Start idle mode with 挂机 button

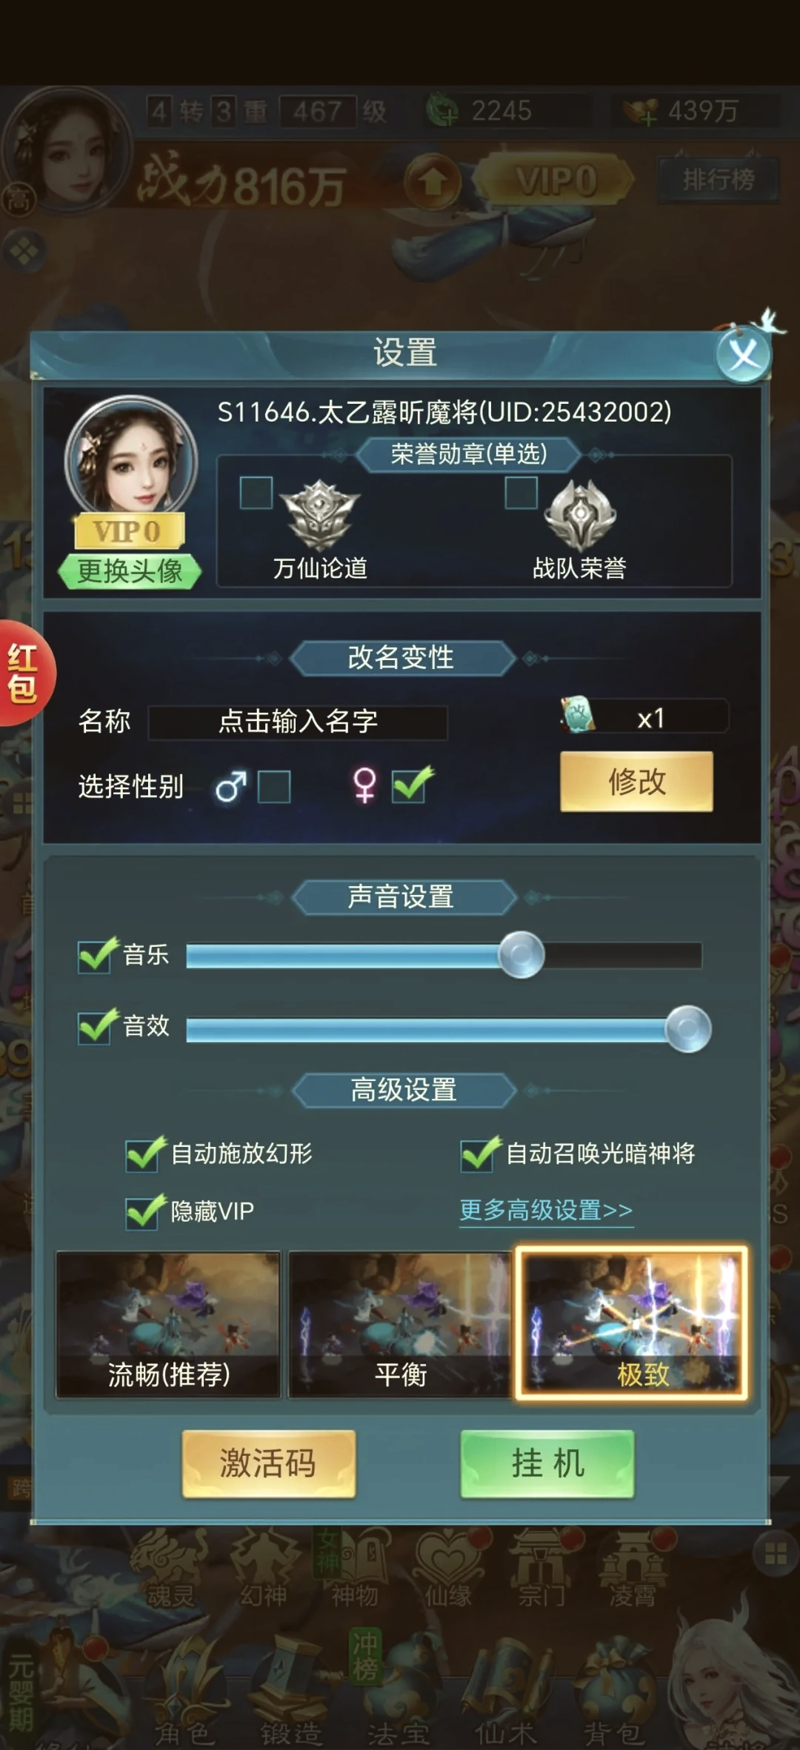coord(547,1464)
